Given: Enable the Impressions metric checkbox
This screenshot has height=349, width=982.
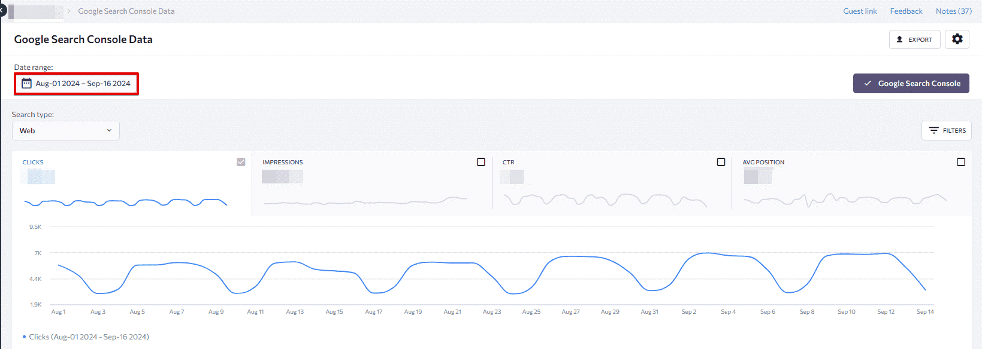Looking at the screenshot, I should [481, 162].
